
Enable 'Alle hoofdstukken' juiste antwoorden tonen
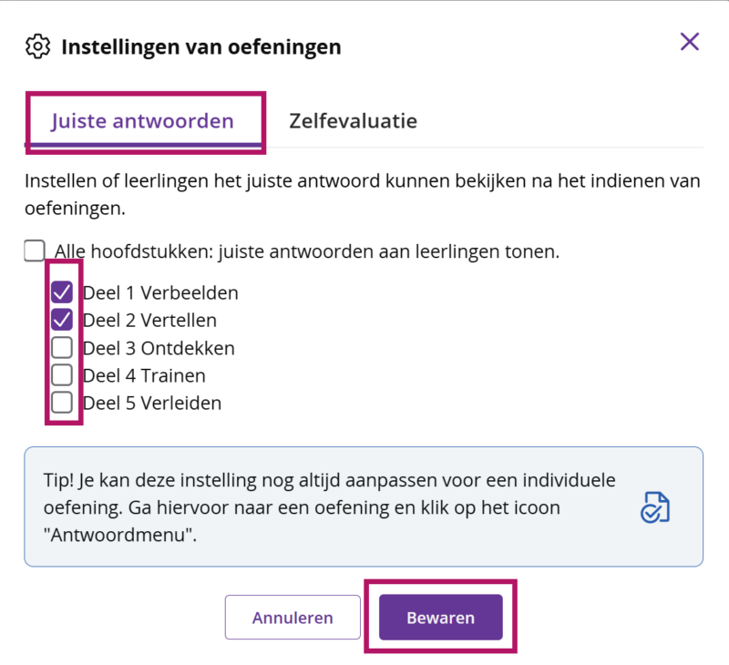pyautogui.click(x=36, y=247)
